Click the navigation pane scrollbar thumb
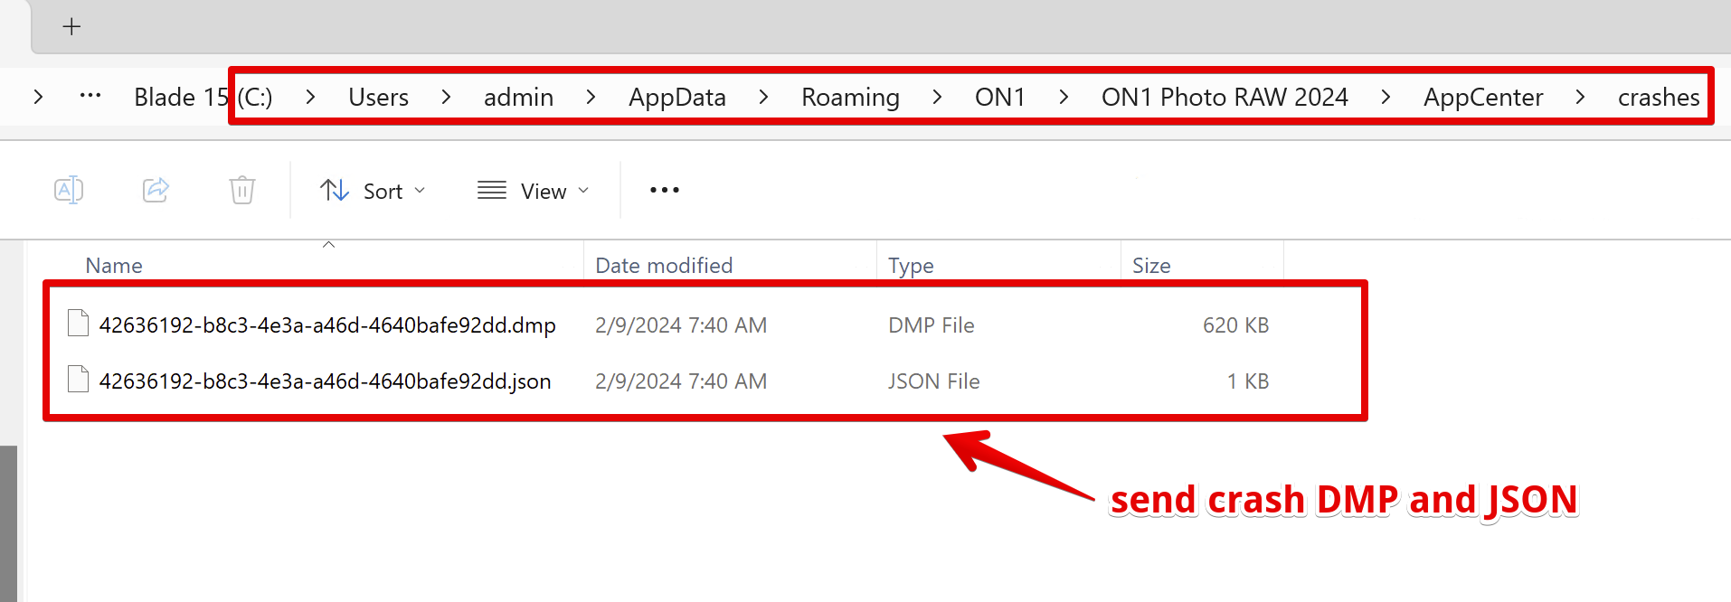Screen dimensions: 1731x602 (8, 523)
